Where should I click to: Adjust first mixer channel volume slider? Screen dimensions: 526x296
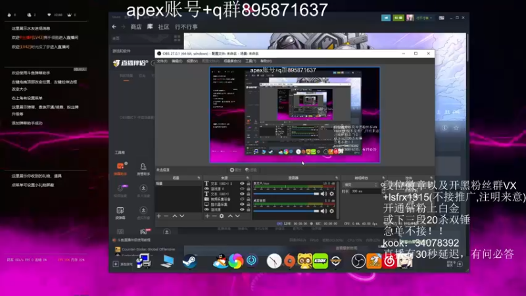click(286, 193)
